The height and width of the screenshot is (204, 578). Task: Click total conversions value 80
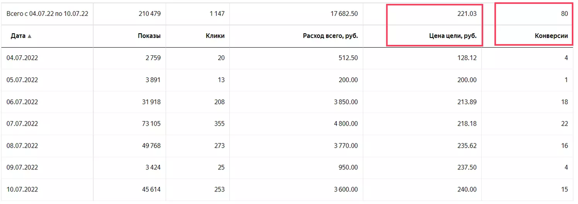[x=565, y=14]
